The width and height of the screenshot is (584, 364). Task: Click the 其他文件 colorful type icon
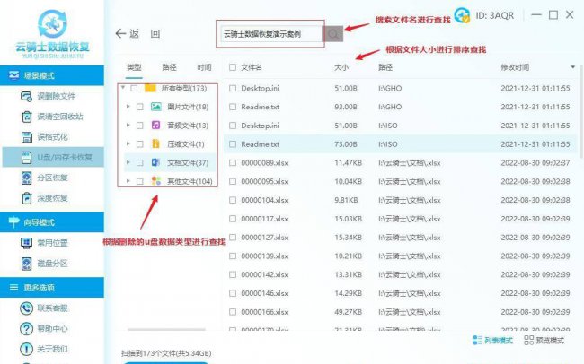[156, 181]
